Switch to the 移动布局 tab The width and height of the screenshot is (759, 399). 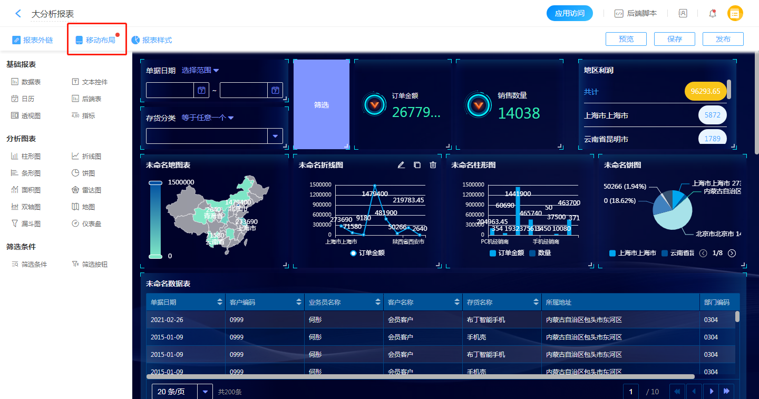point(96,40)
